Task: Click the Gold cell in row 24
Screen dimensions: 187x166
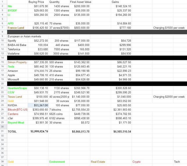Action: (17, 101)
